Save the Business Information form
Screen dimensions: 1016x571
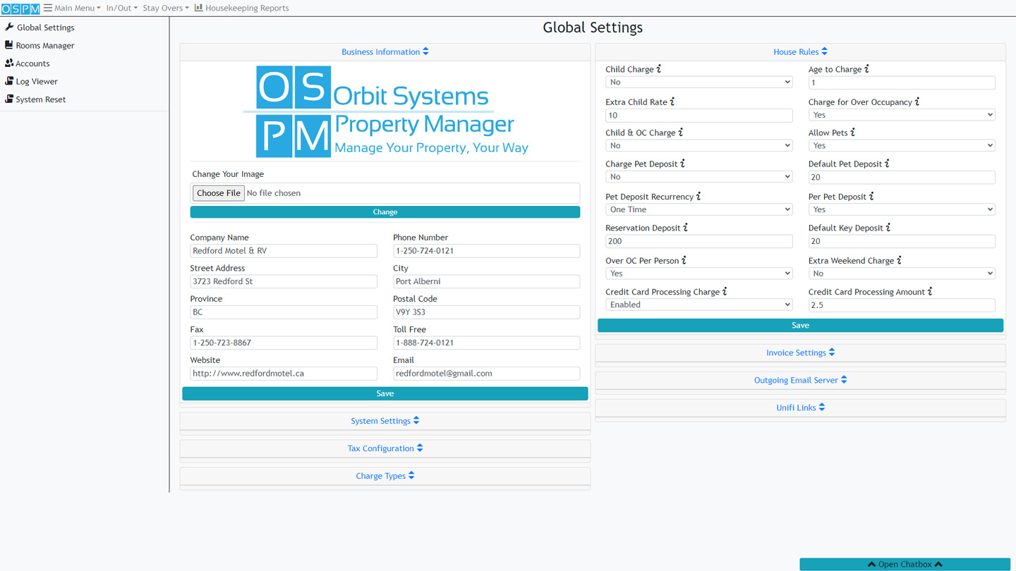coord(385,393)
